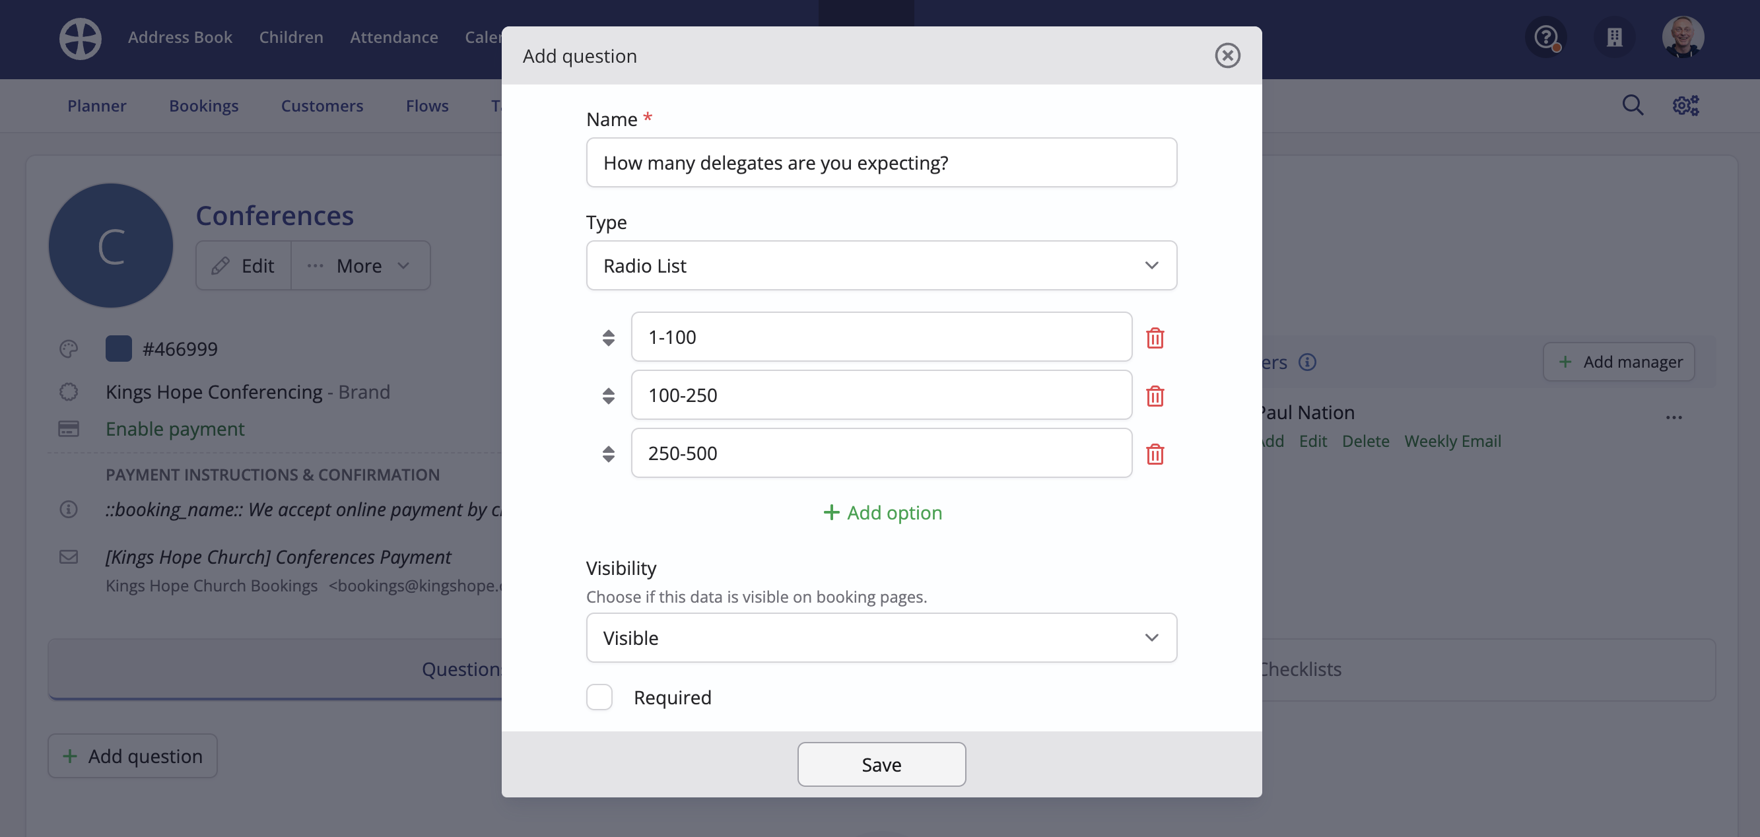Open the help question mark icon
Screen dimensions: 1760x837
click(x=1545, y=37)
